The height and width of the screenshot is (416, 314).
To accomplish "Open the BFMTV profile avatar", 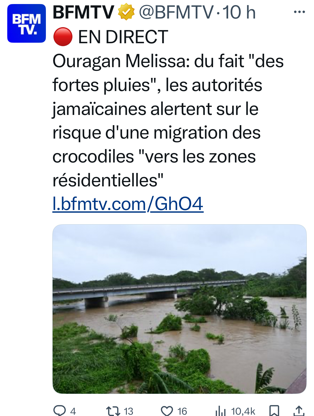I will tap(26, 23).
